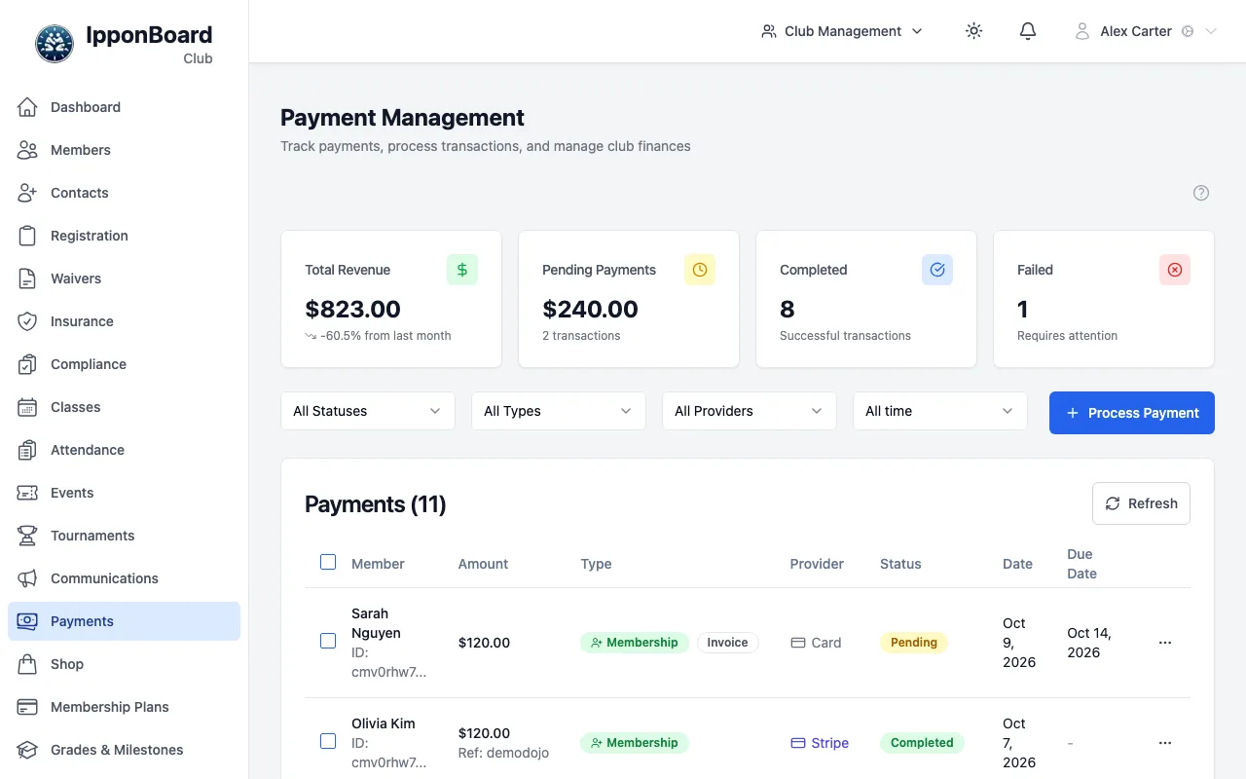
Task: Click the Insurance shield icon
Action: 27,321
